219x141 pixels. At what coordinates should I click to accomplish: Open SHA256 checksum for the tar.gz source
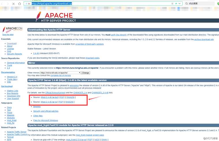tap(70, 102)
